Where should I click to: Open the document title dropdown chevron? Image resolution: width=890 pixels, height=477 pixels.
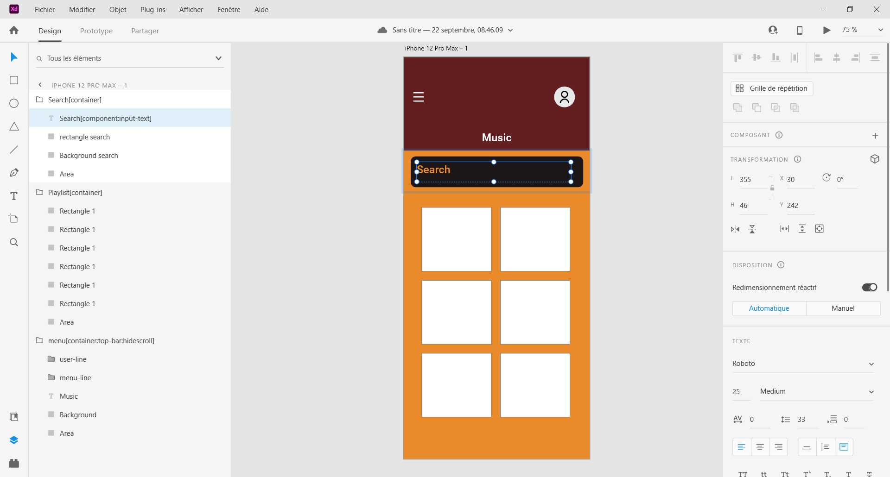coord(510,30)
